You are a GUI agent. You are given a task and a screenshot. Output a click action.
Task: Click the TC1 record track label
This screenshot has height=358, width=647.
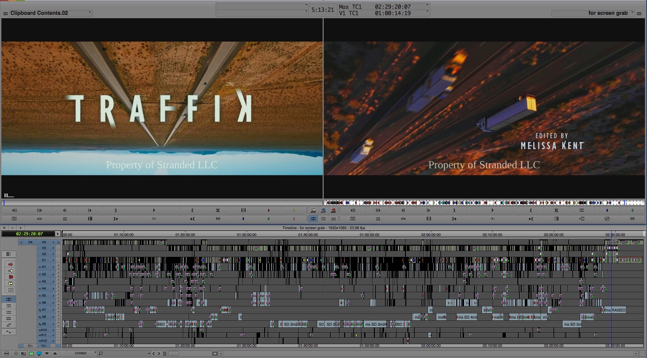(44, 346)
